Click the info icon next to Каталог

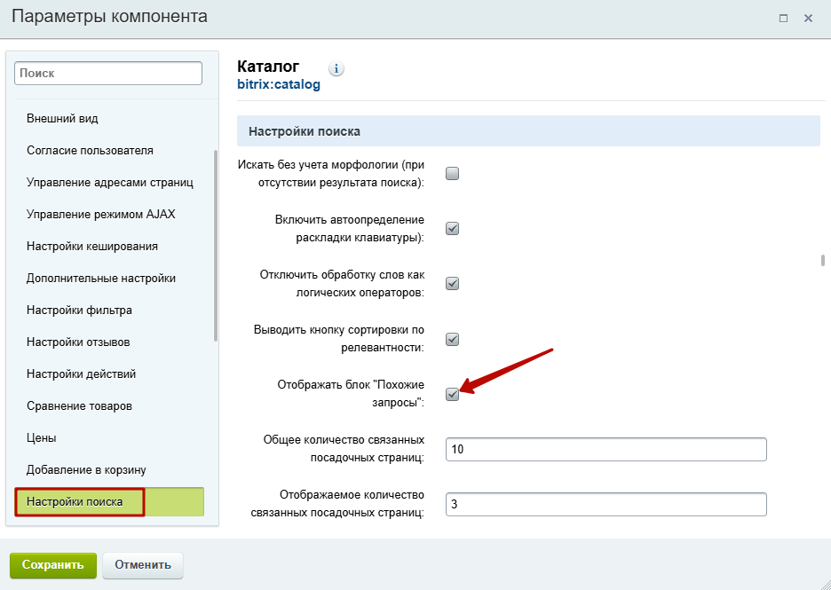[336, 69]
